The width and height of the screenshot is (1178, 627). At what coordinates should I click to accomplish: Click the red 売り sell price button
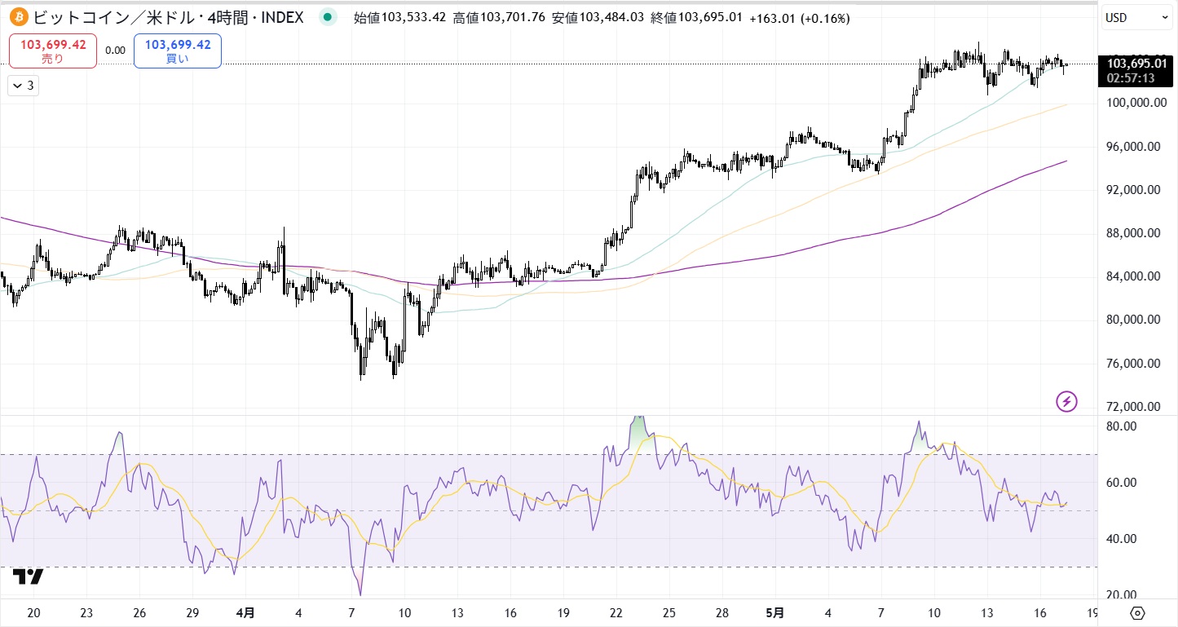pos(53,51)
